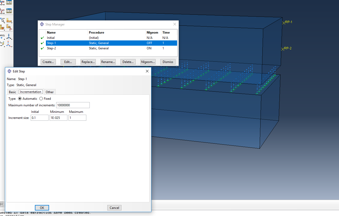Click Step-2's Static, General procedure cell

tap(99, 48)
